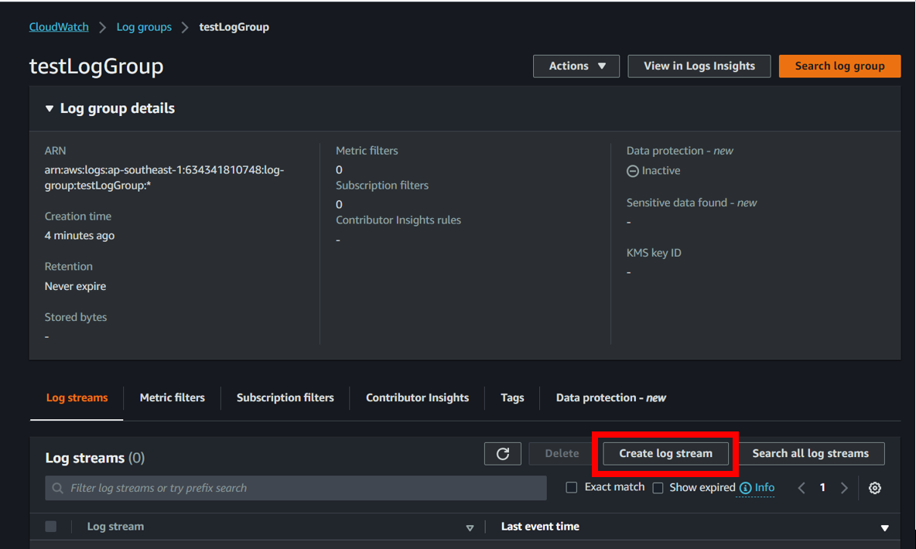
Task: Open View in Logs Insights
Action: click(699, 66)
